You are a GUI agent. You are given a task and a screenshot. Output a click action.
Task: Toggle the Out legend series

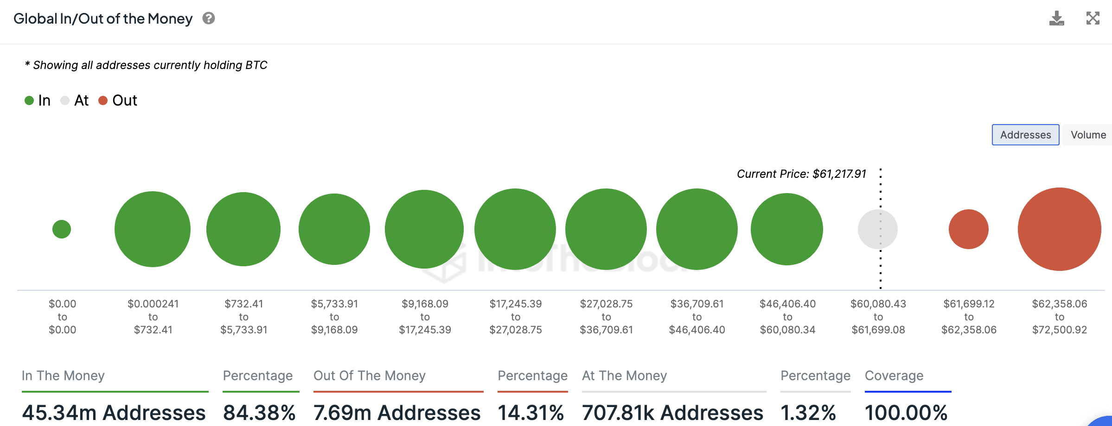point(118,100)
